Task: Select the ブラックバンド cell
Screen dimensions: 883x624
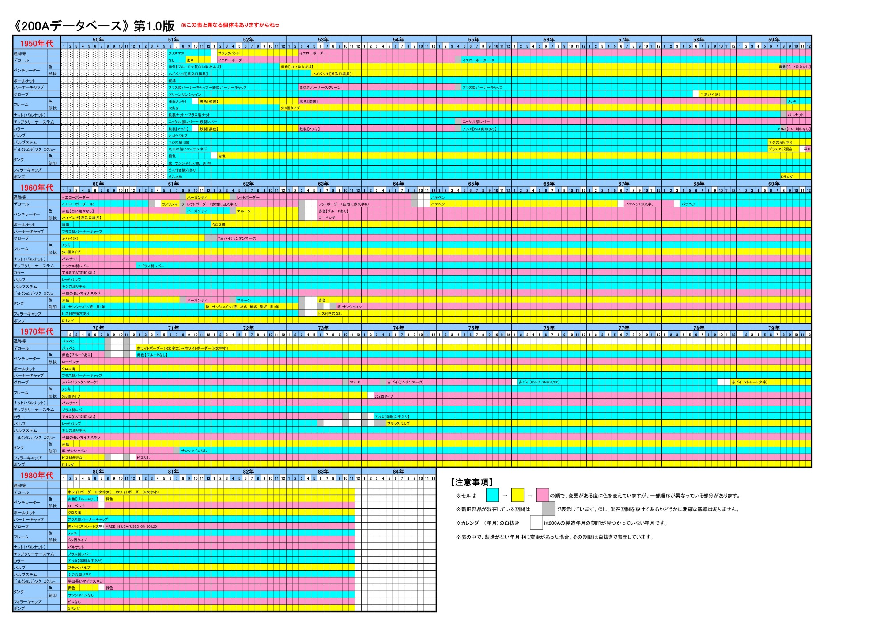Action: tap(229, 53)
